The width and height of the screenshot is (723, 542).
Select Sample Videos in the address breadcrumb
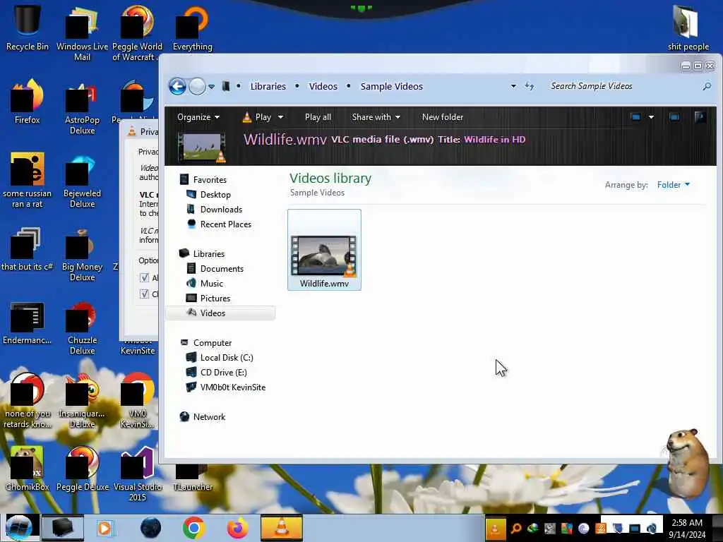tap(391, 86)
